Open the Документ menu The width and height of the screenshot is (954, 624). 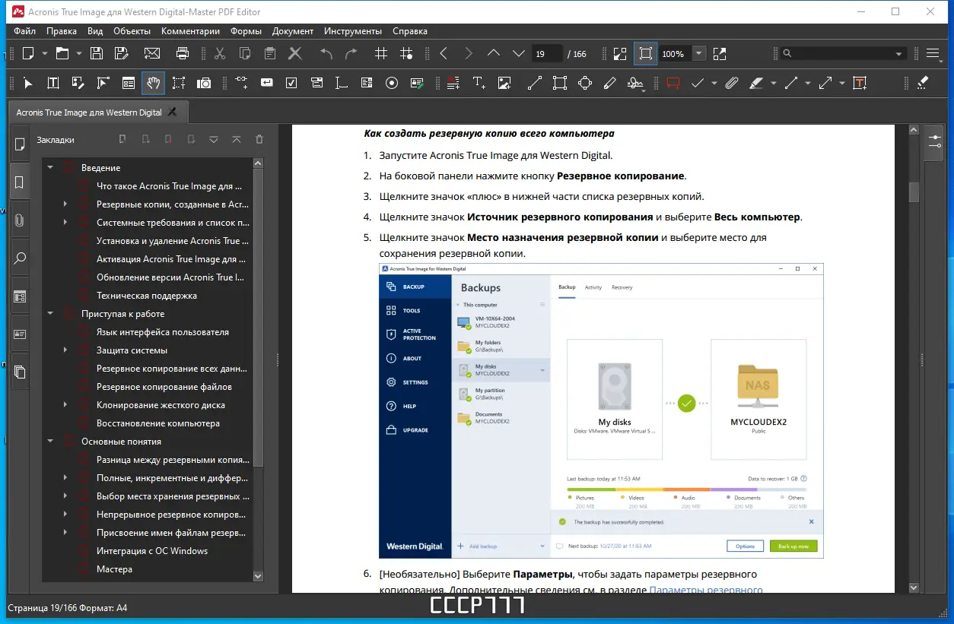click(x=292, y=31)
